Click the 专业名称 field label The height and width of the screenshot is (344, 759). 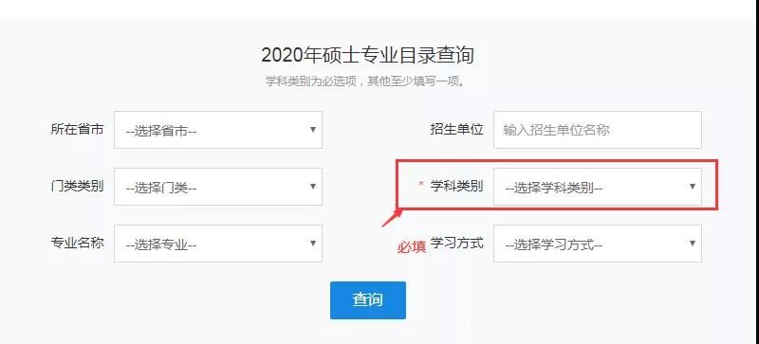[x=77, y=243]
